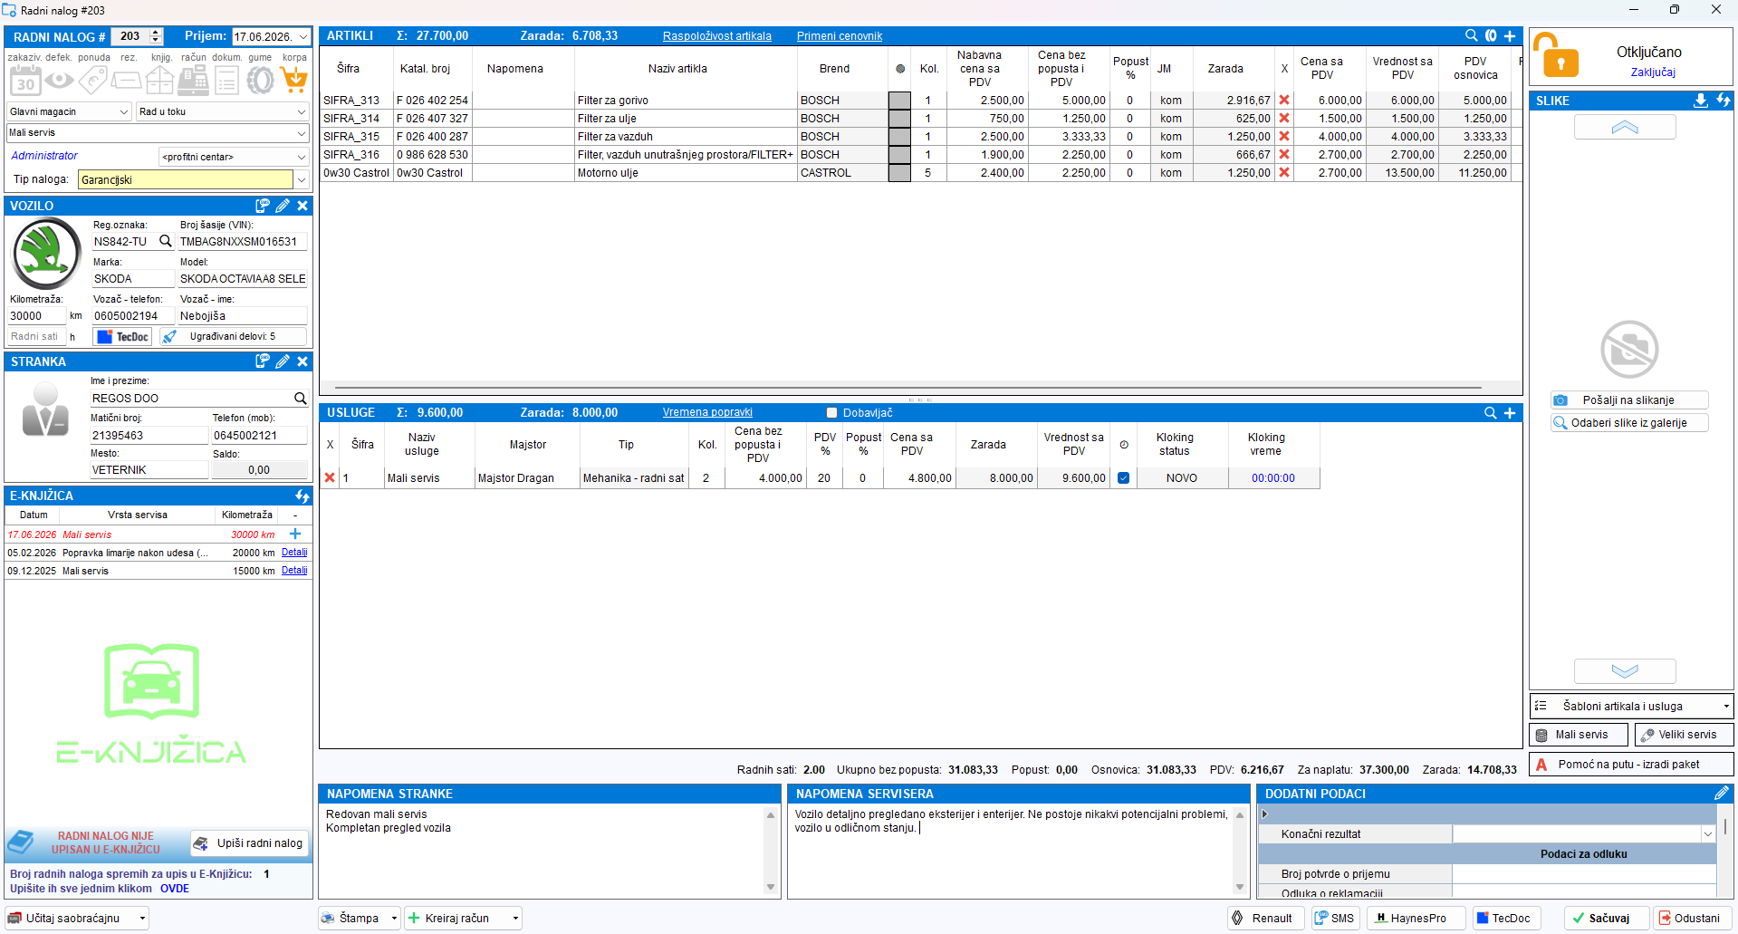Download images in SLIKE header
The image size is (1738, 934).
pos(1701,101)
